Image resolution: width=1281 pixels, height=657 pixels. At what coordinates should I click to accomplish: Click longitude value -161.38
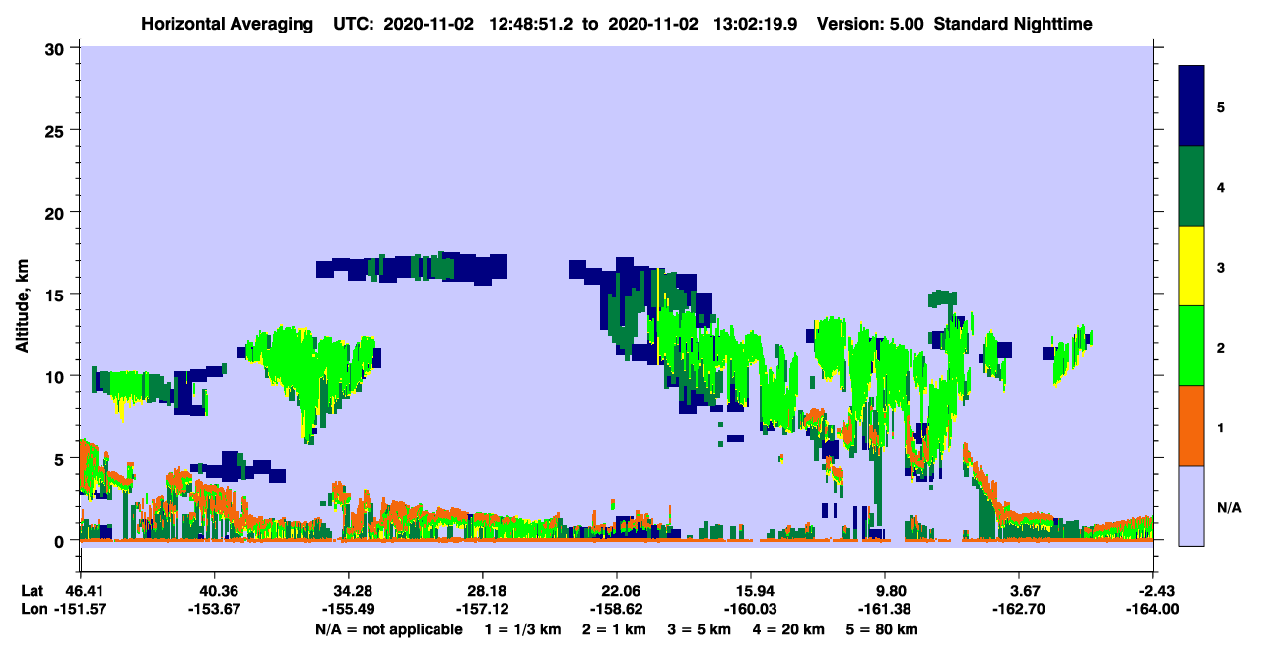coord(886,609)
